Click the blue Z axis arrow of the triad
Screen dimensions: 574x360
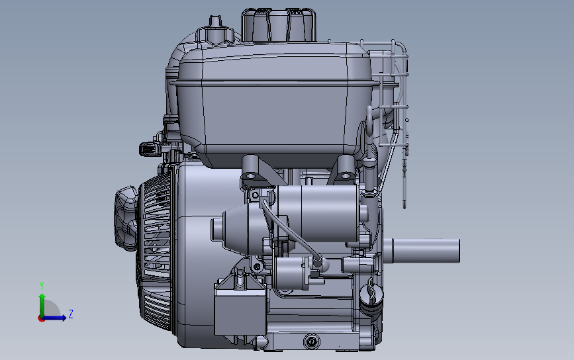[x=55, y=318]
